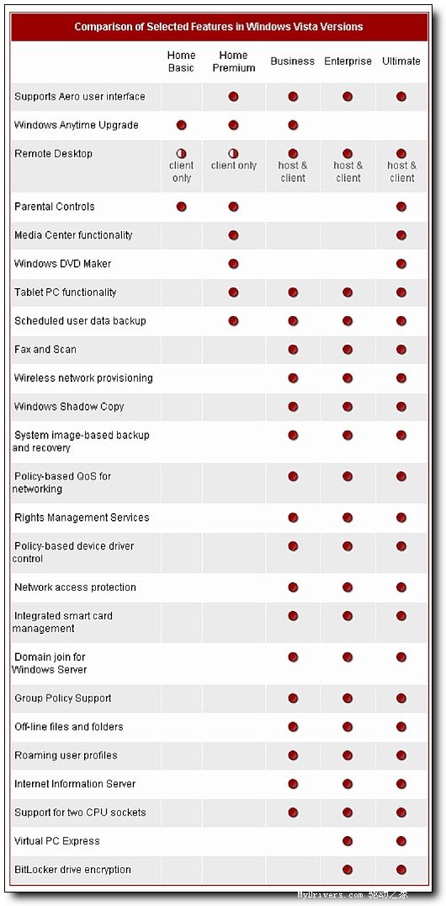Viewport: 446px width, 906px height.
Task: Click the half-filled Remote Desktop icon for Home Basic
Action: pos(181,153)
